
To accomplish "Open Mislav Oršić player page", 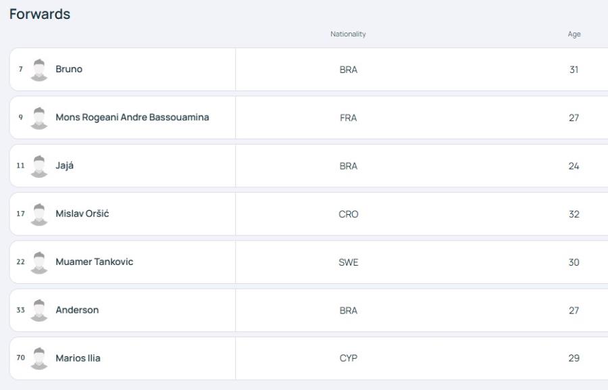I will click(82, 214).
